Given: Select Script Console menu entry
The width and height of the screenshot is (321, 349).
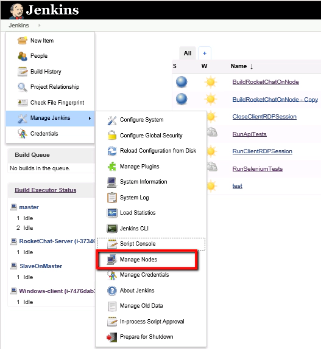Looking at the screenshot, I should pos(138,244).
